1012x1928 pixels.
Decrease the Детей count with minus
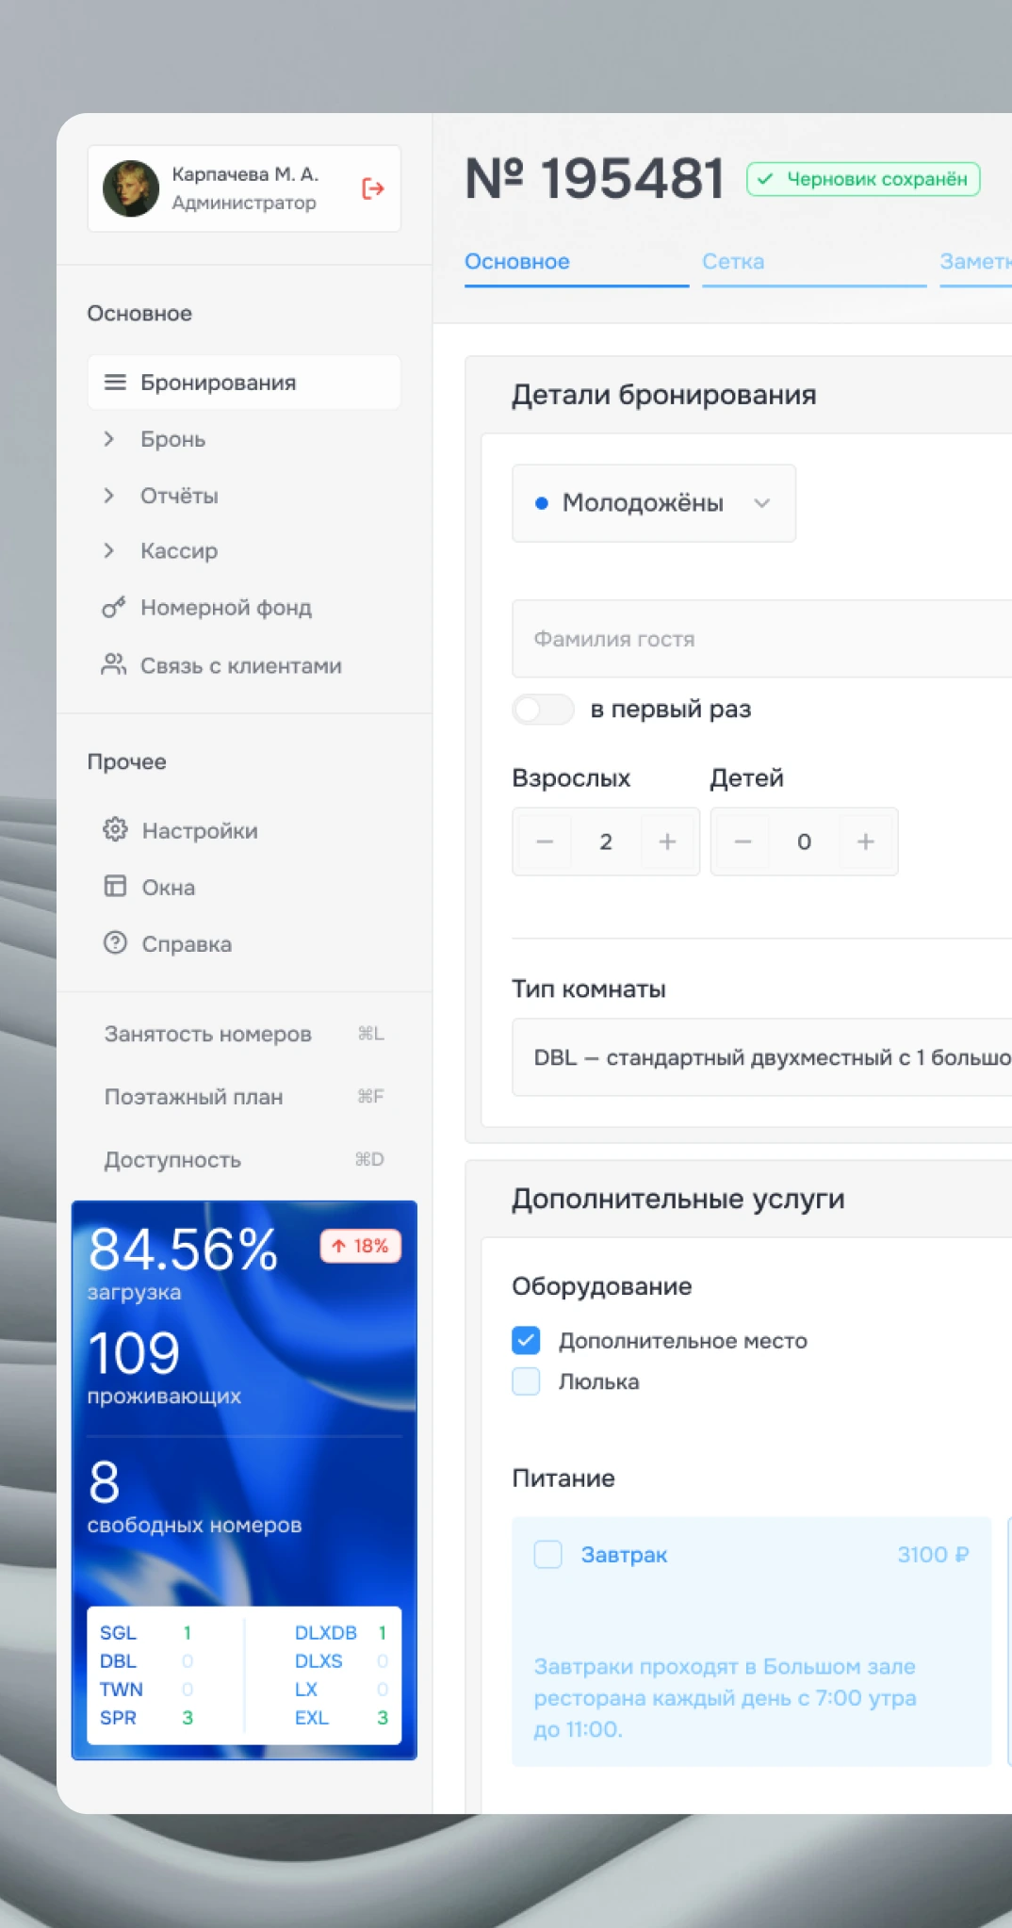(x=743, y=841)
